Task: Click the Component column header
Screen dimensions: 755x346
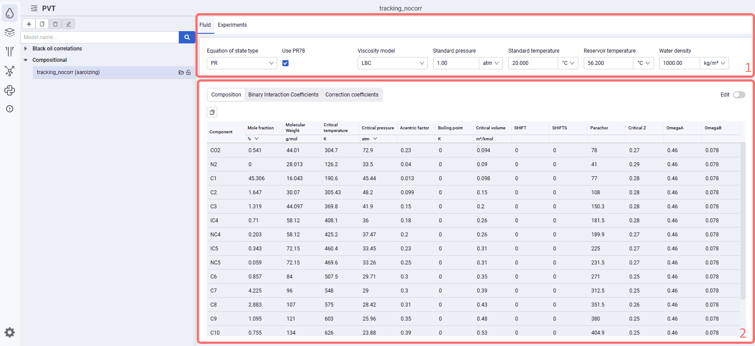Action: 221,132
